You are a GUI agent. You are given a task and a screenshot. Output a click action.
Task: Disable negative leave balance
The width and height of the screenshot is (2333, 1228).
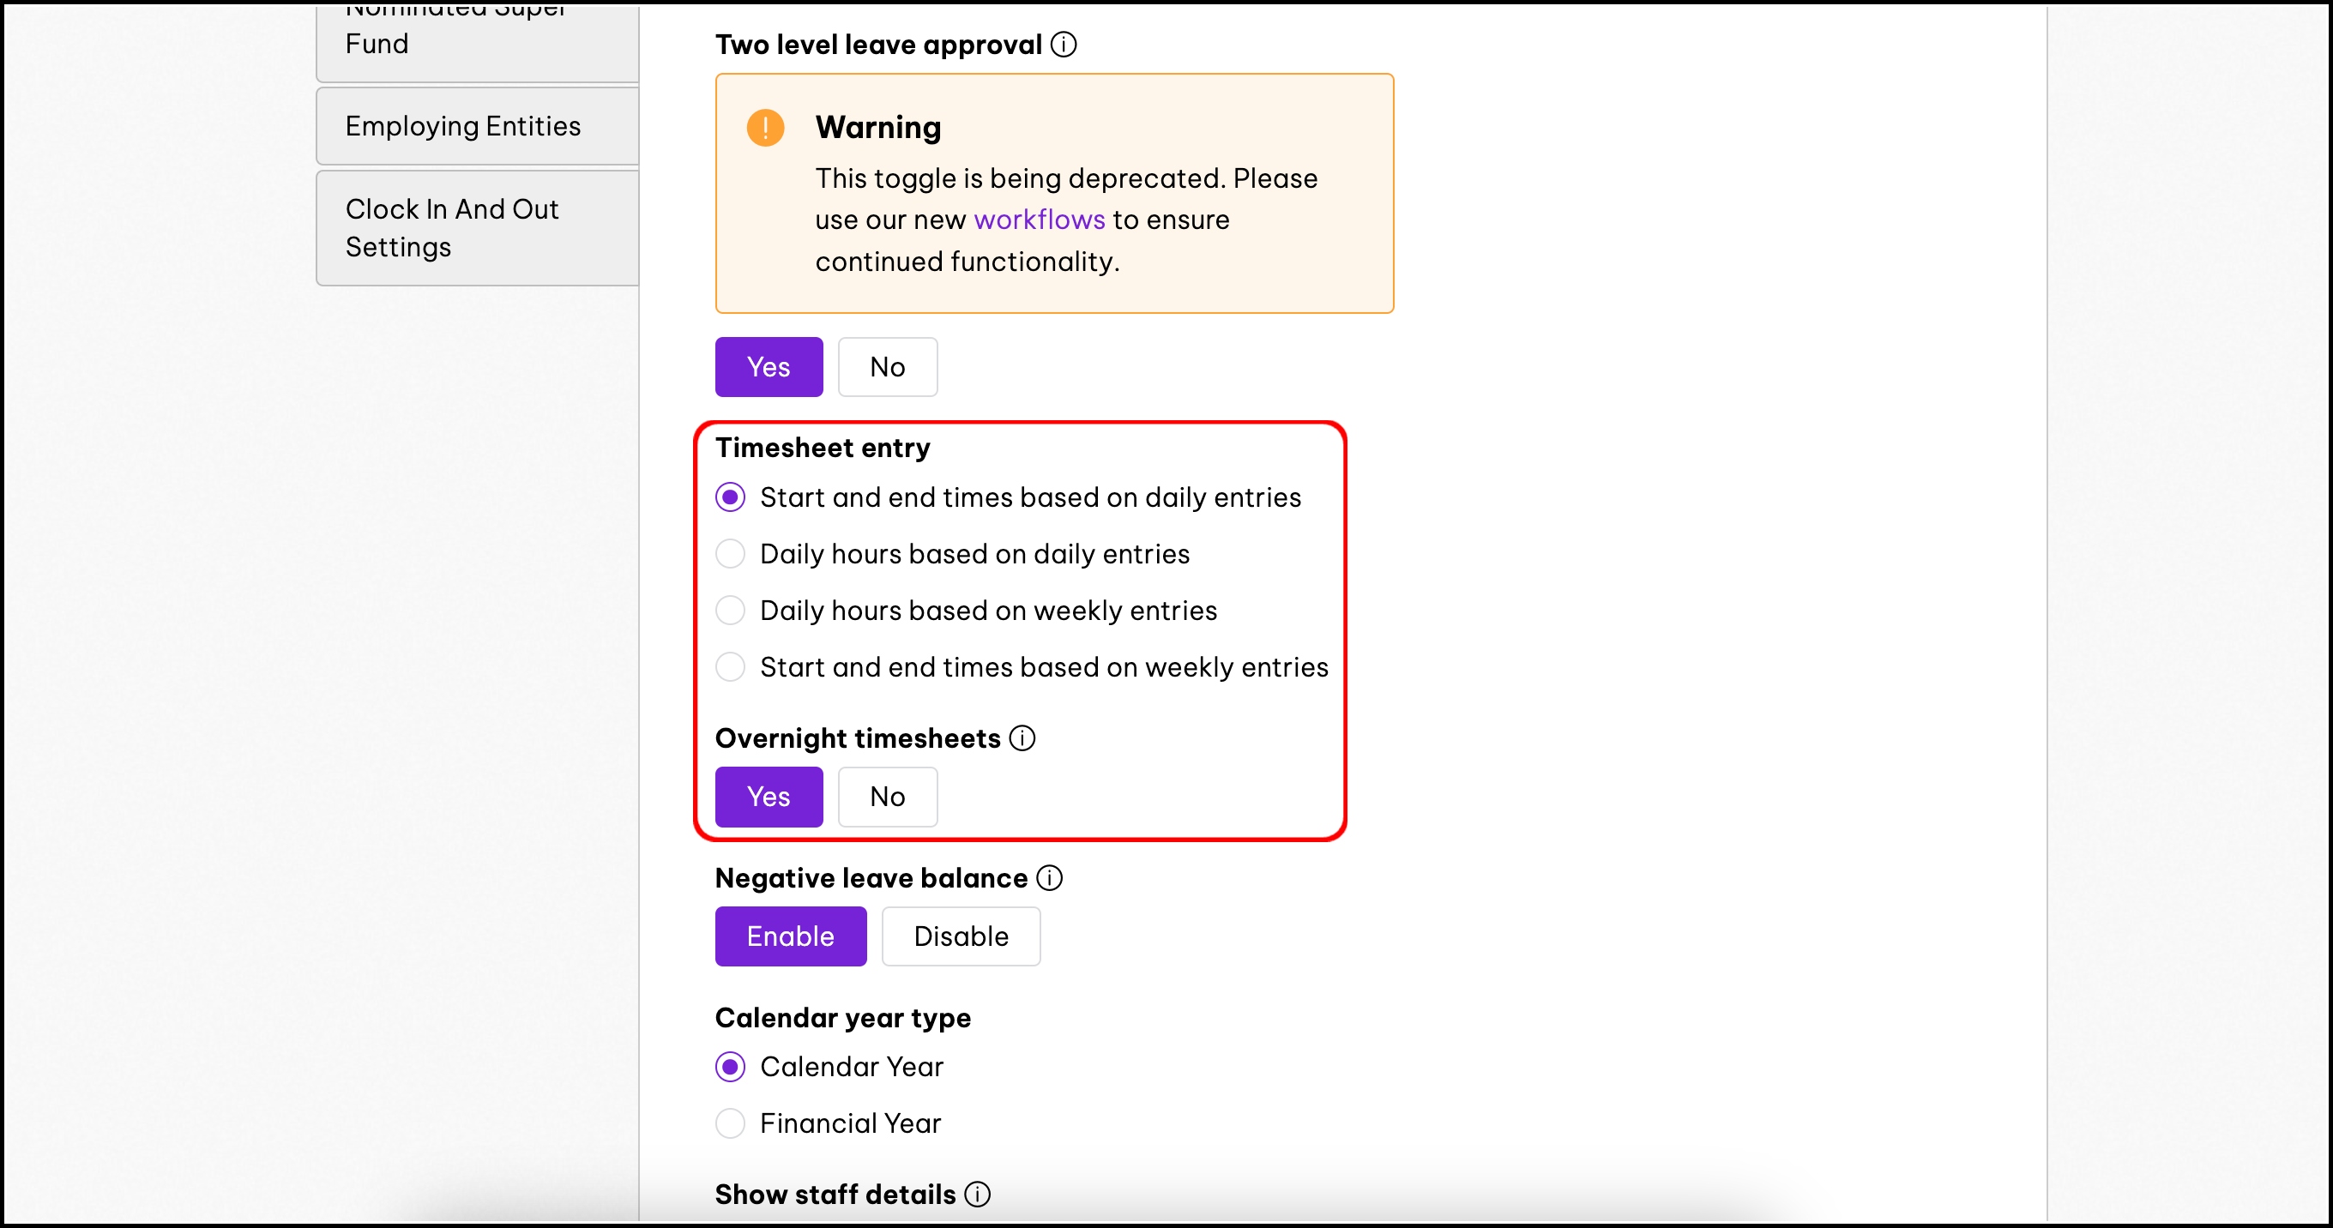pyautogui.click(x=961, y=936)
